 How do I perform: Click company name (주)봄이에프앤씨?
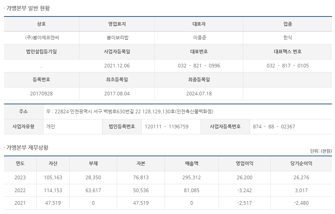pos(42,38)
